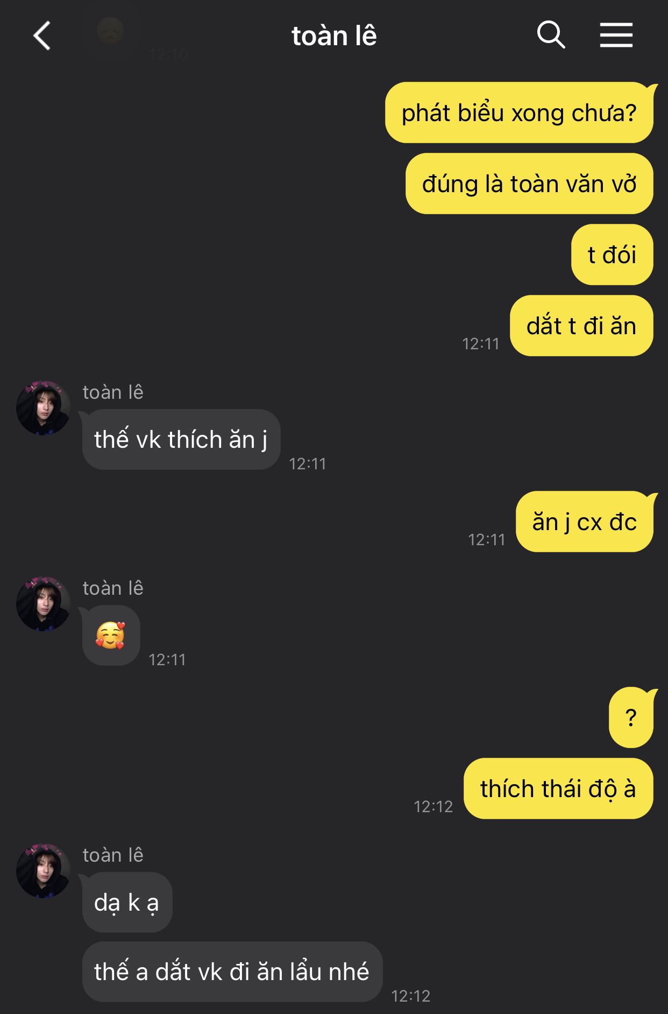
Task: Open search in this chat
Action: click(551, 36)
